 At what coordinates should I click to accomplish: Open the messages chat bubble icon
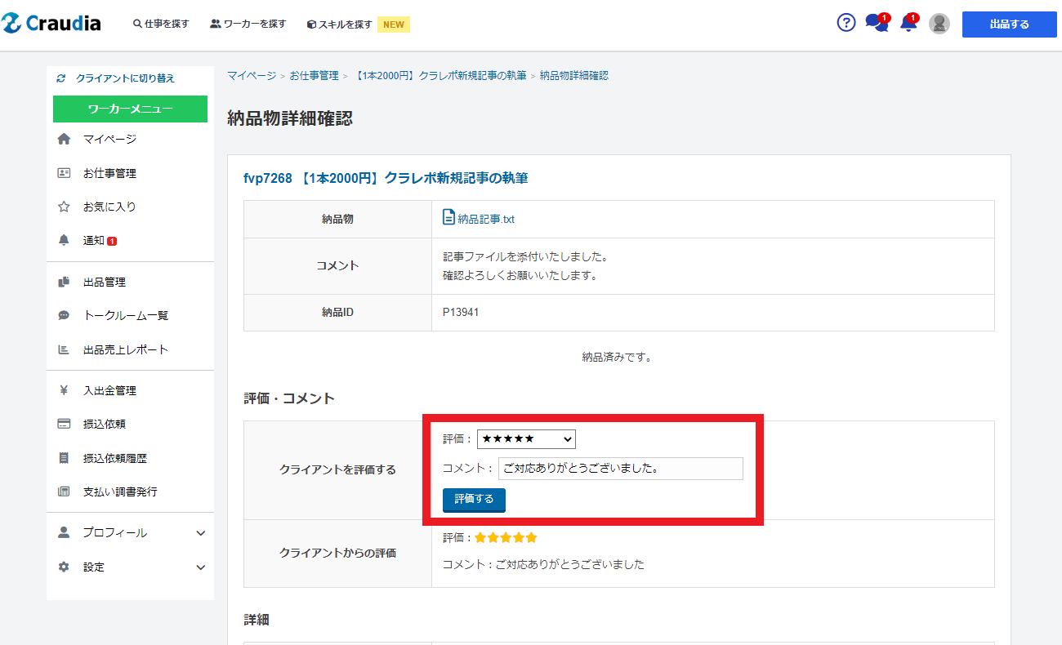(877, 23)
